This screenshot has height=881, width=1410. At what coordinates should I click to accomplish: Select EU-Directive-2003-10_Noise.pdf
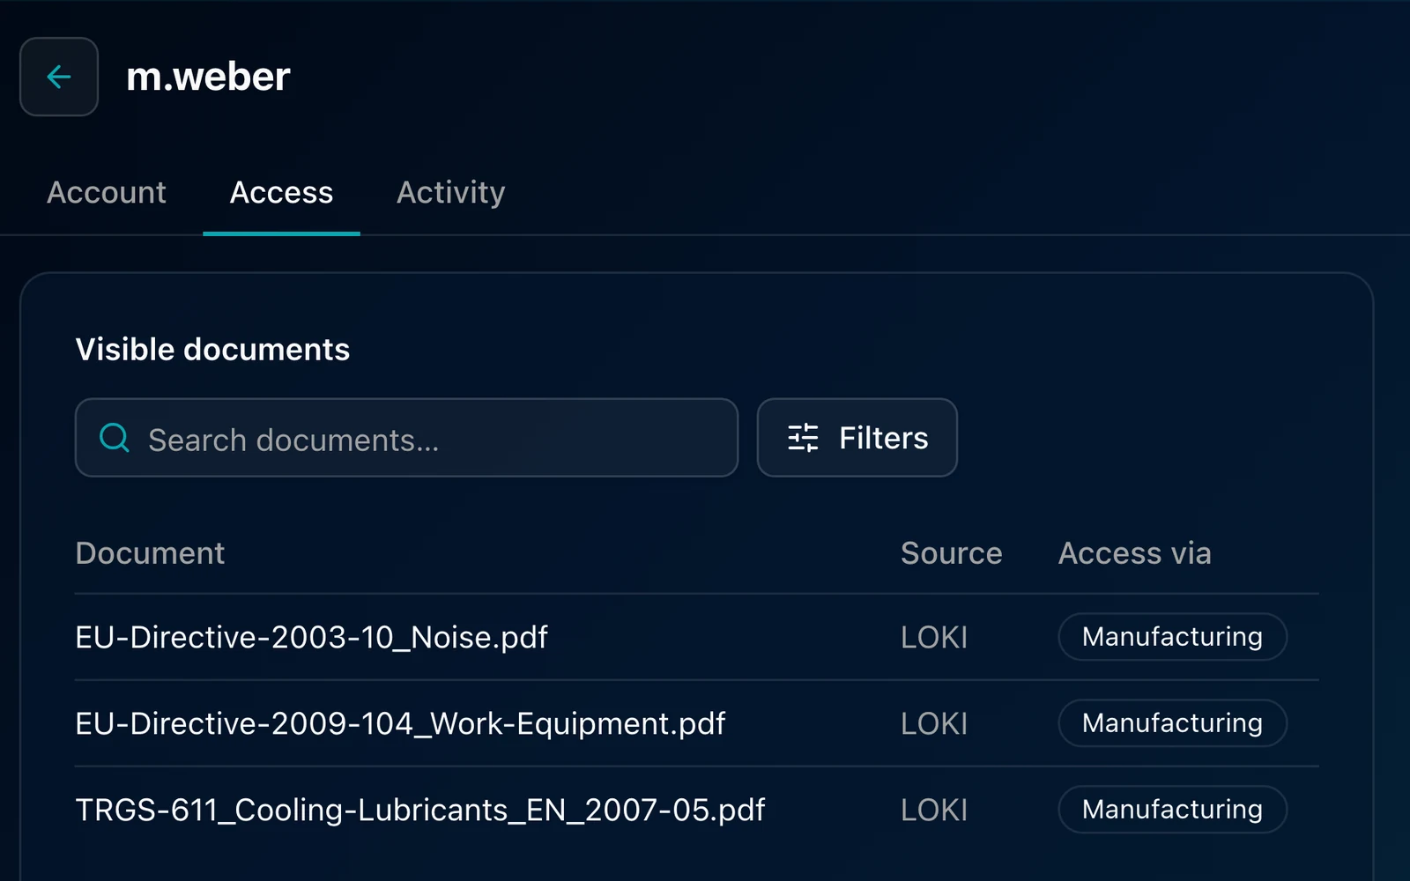311,637
